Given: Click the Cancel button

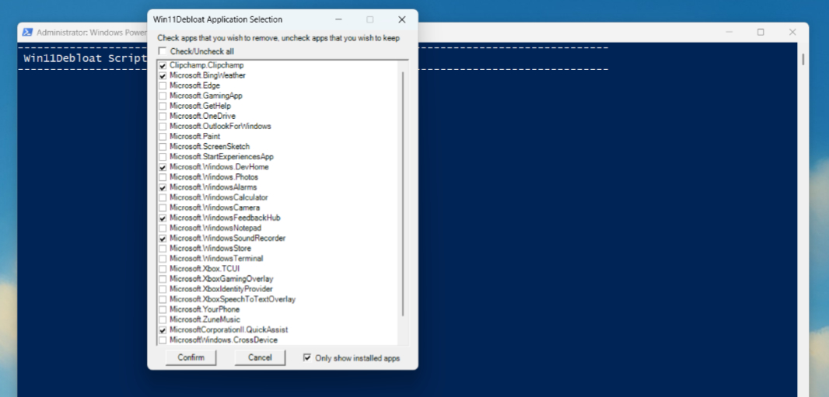Looking at the screenshot, I should [260, 357].
